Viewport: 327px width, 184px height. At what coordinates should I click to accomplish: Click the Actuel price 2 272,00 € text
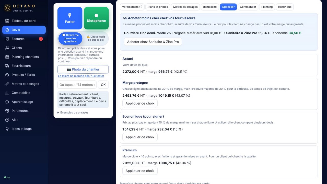[131, 72]
